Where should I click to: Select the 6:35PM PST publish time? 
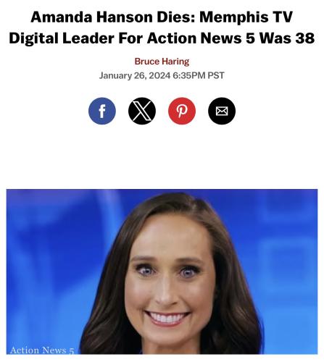199,75
